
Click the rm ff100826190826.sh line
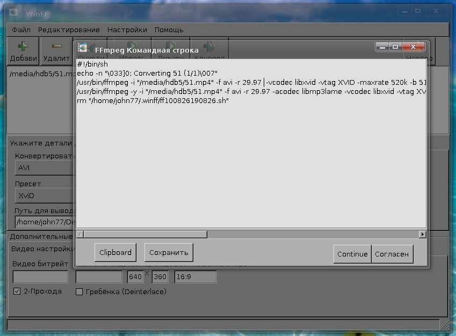[x=153, y=101]
